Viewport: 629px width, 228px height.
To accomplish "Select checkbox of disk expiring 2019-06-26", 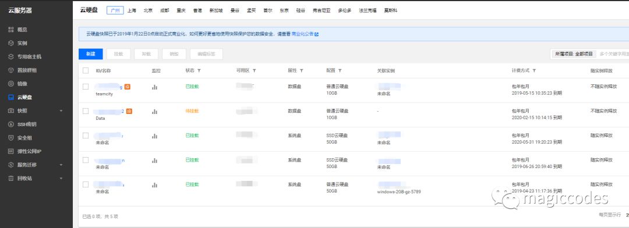I will pos(86,160).
